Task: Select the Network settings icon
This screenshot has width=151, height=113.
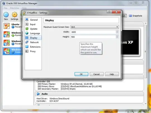Action: point(27,42)
